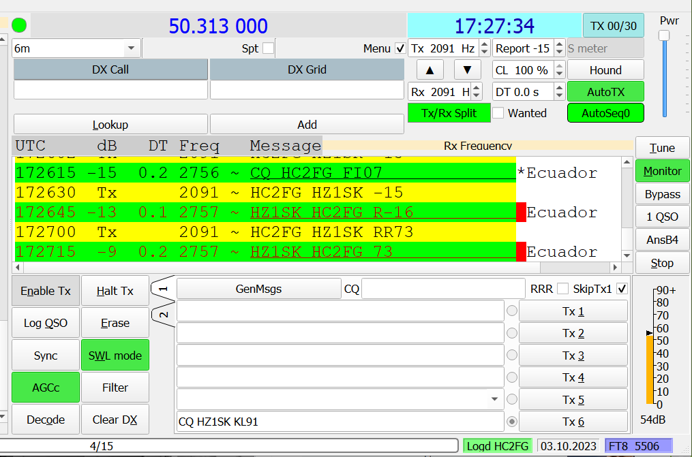
Task: Select the Tx 3 radio button
Action: coord(512,356)
